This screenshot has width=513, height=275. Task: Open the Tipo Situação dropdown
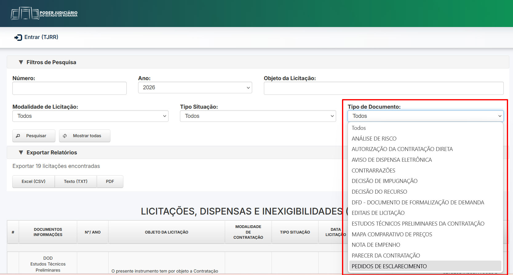258,116
